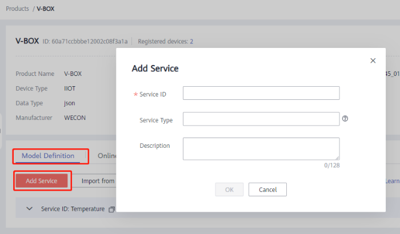Switch to the Model Definition tab
This screenshot has width=400, height=234.
48,156
